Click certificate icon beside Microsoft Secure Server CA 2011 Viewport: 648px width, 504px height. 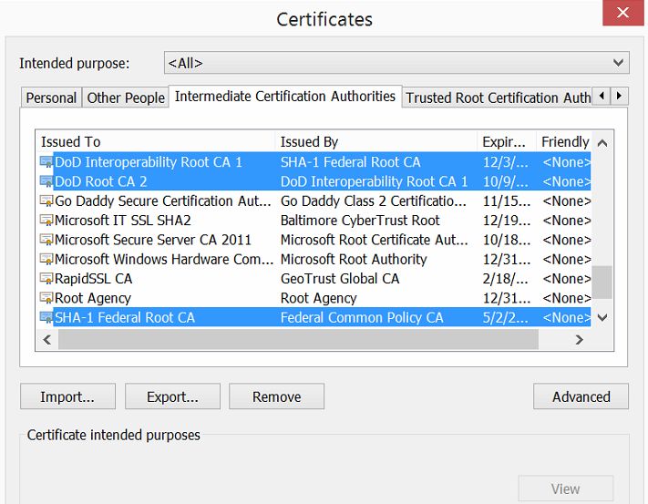click(x=46, y=240)
